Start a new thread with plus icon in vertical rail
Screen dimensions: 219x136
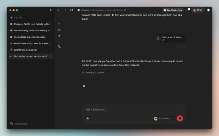click(59, 24)
